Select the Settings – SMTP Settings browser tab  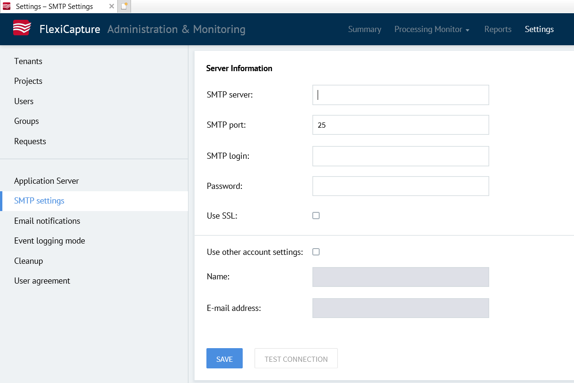(x=58, y=7)
